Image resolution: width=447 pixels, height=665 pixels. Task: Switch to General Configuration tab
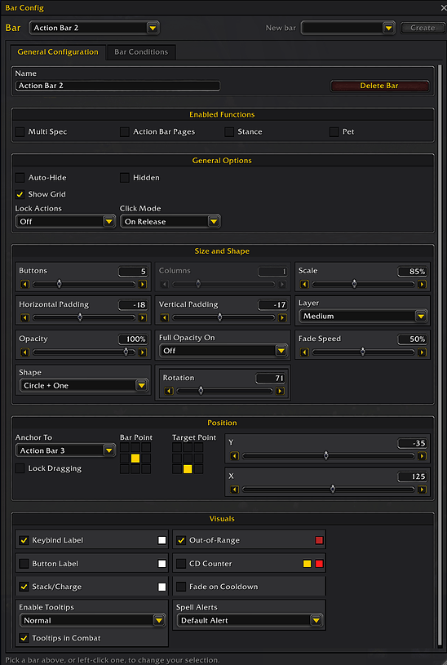(58, 52)
